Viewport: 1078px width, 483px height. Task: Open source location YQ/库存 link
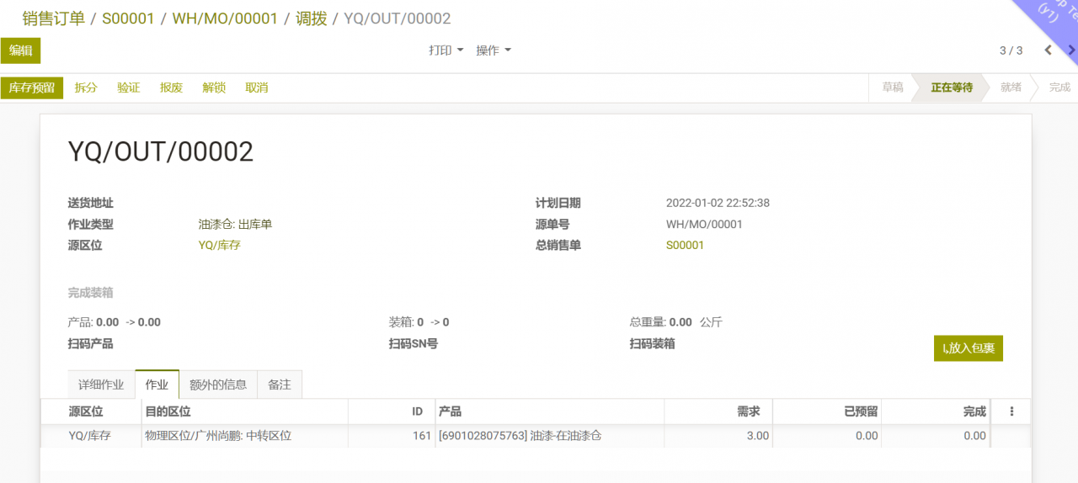[x=219, y=245]
